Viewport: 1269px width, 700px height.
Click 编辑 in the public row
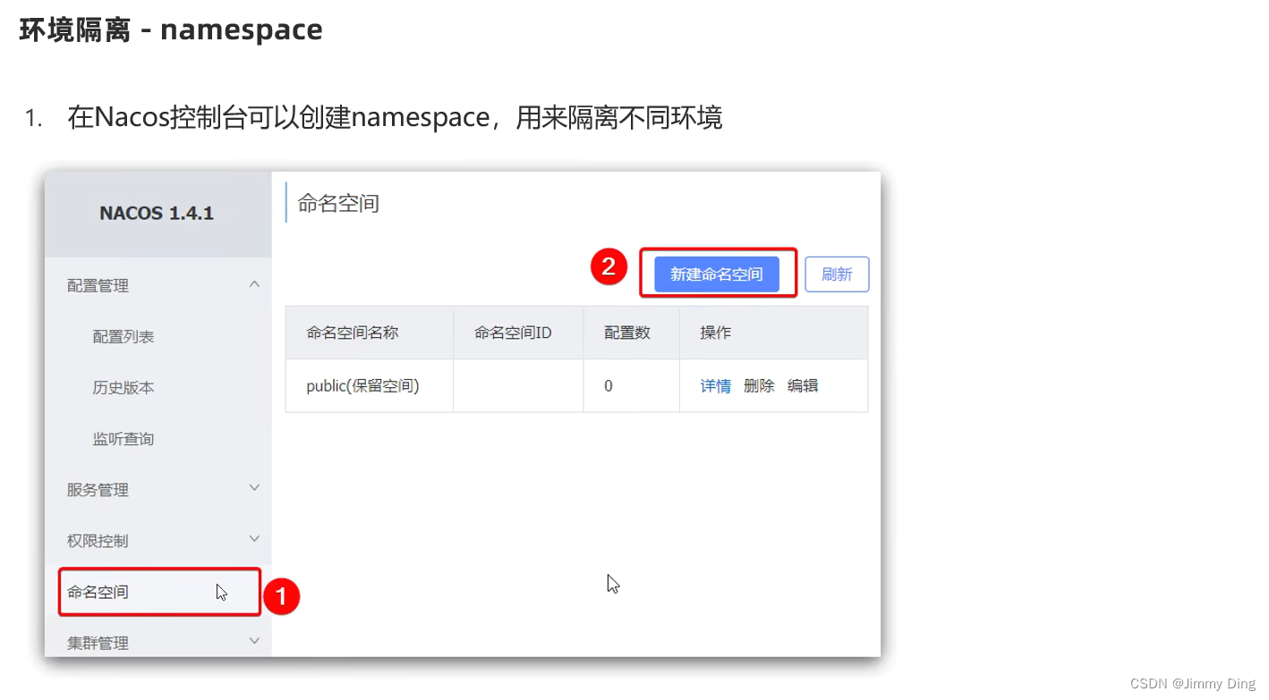coord(803,386)
